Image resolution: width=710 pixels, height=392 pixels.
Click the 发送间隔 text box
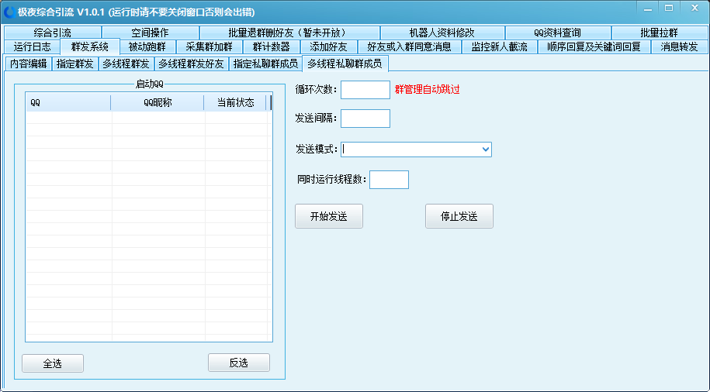[x=365, y=119]
